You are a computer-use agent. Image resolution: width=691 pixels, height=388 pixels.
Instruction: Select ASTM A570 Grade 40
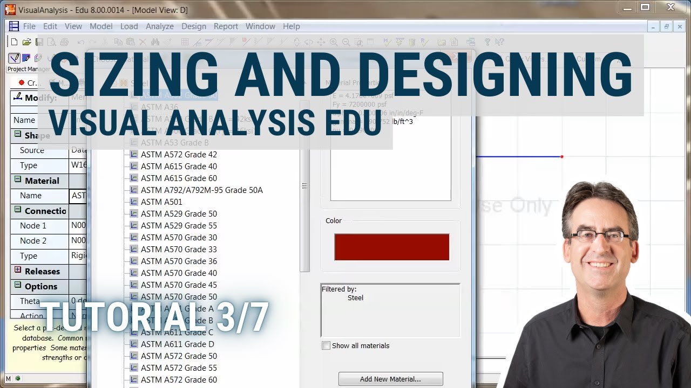[x=179, y=273]
